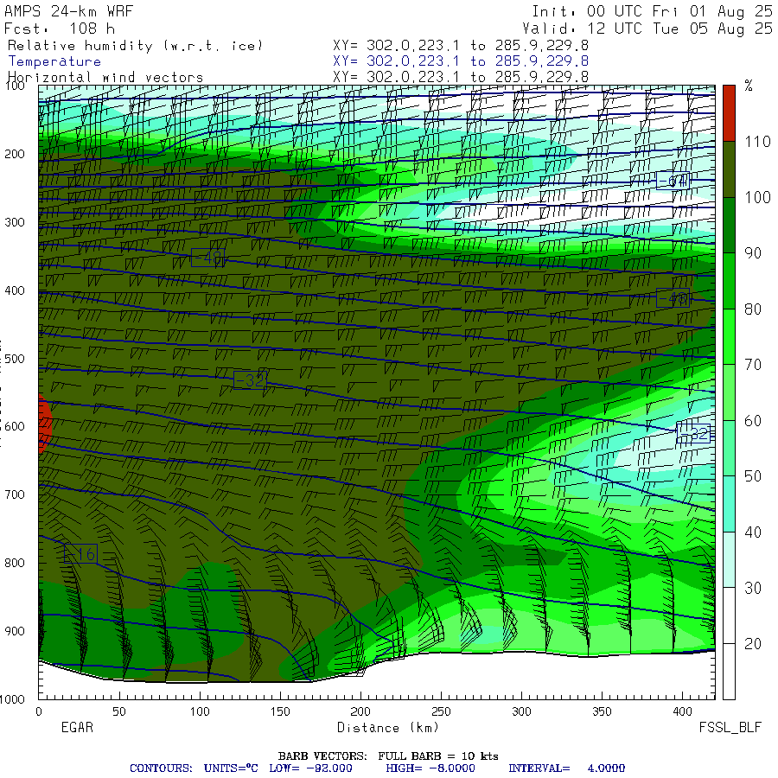Click the "1000" pressure axis label
Viewport: 778px width, 778px height.
(x=12, y=699)
